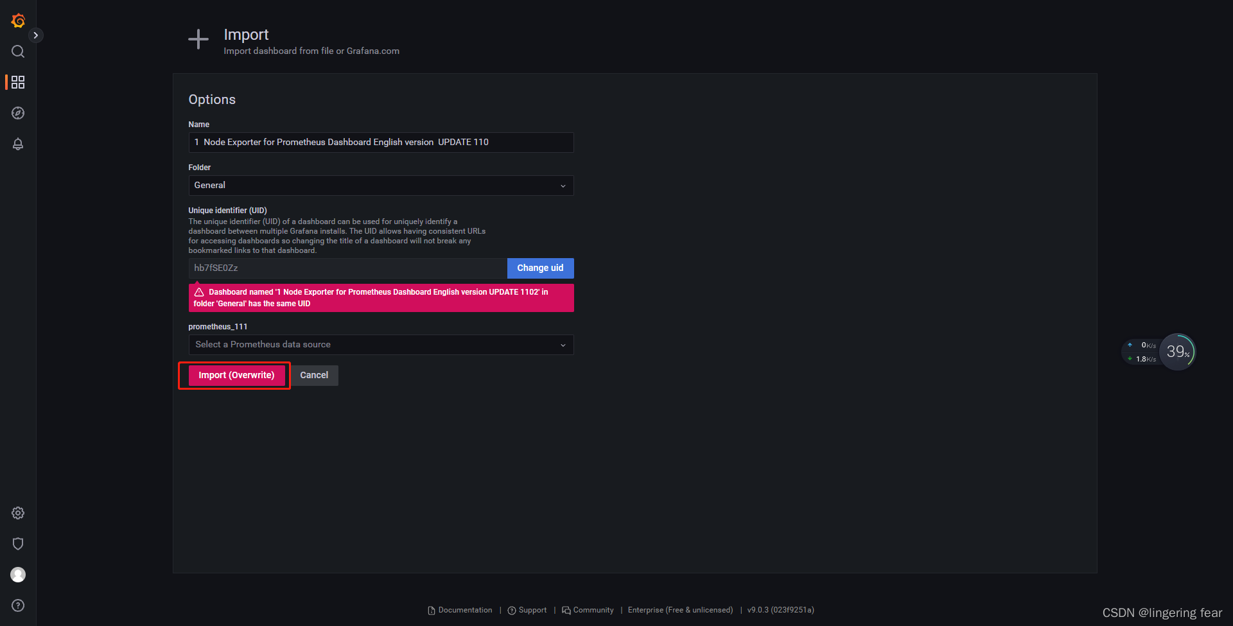
Task: Click the Change uid button
Action: point(540,268)
